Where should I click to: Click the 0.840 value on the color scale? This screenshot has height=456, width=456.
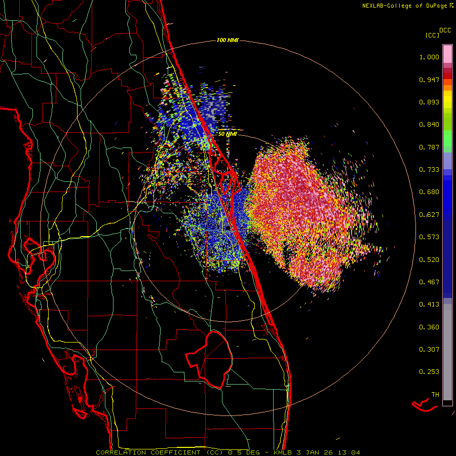(429, 125)
